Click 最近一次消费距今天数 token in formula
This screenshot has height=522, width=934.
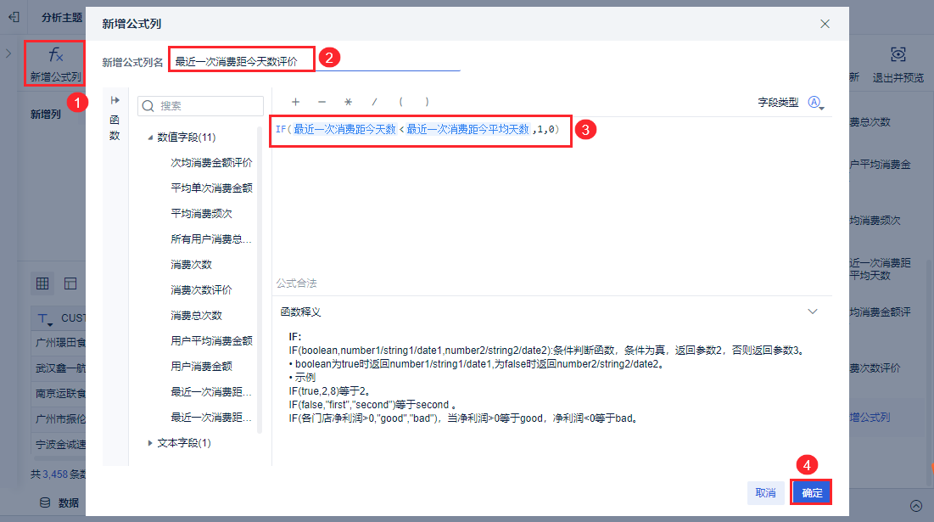point(344,129)
